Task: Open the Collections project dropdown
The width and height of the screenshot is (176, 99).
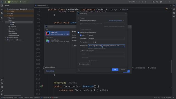Action: (13, 2)
